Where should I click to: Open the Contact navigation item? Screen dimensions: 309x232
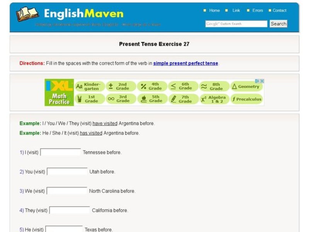pos(279,10)
